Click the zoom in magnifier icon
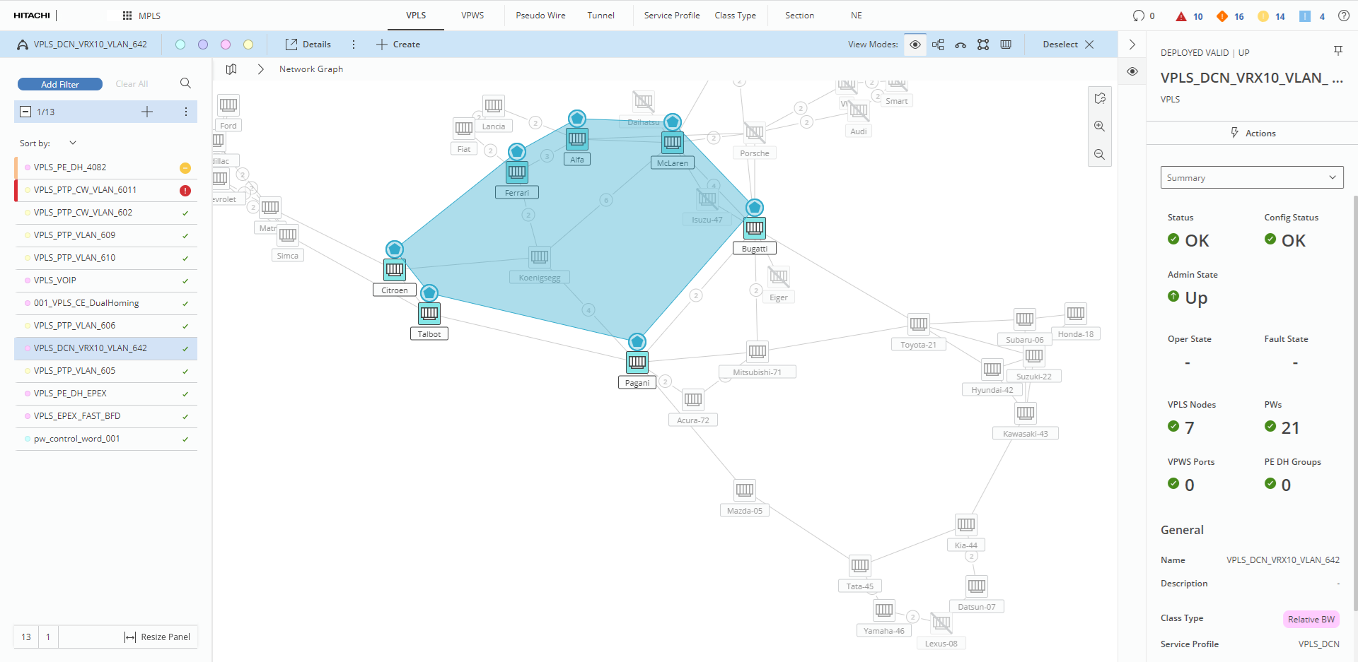The height and width of the screenshot is (662, 1358). click(1099, 126)
